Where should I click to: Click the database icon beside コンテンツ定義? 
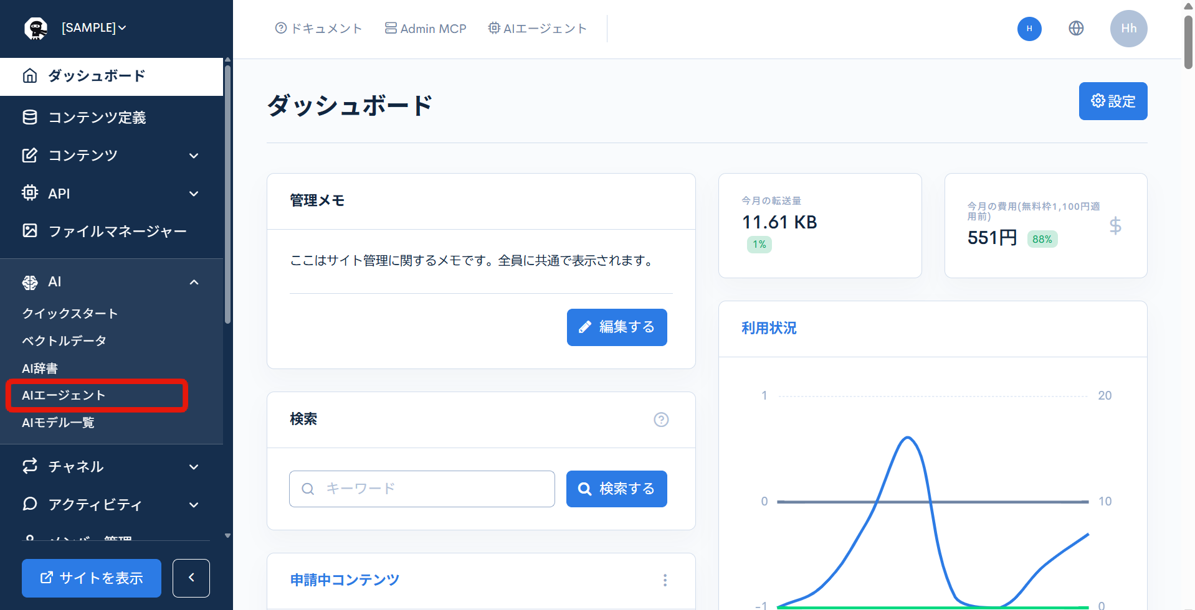pyautogui.click(x=30, y=117)
